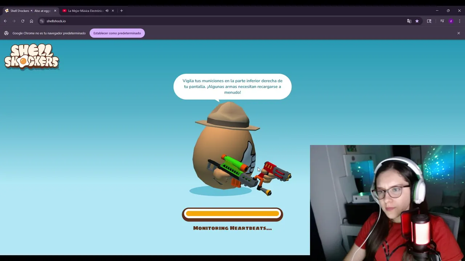The image size is (465, 261).
Task: Open the Chrome three-dot menu
Action: coord(460,21)
